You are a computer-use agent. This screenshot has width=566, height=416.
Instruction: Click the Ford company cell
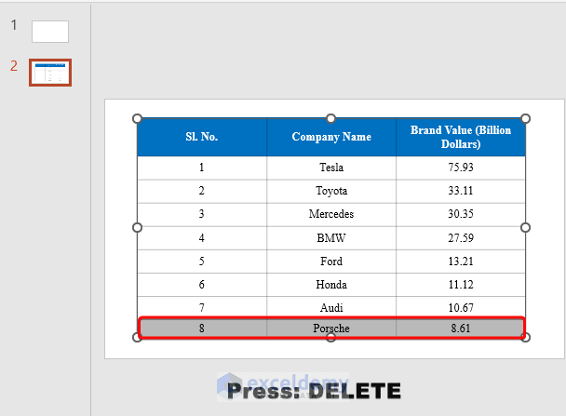coord(331,262)
